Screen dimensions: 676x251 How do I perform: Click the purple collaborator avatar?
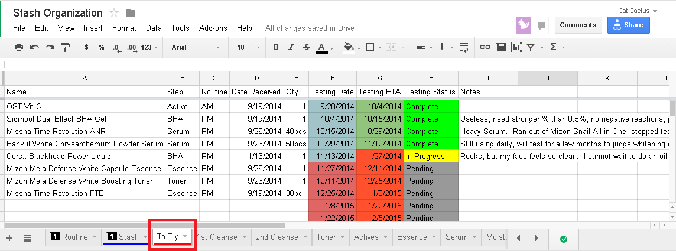[x=524, y=25]
